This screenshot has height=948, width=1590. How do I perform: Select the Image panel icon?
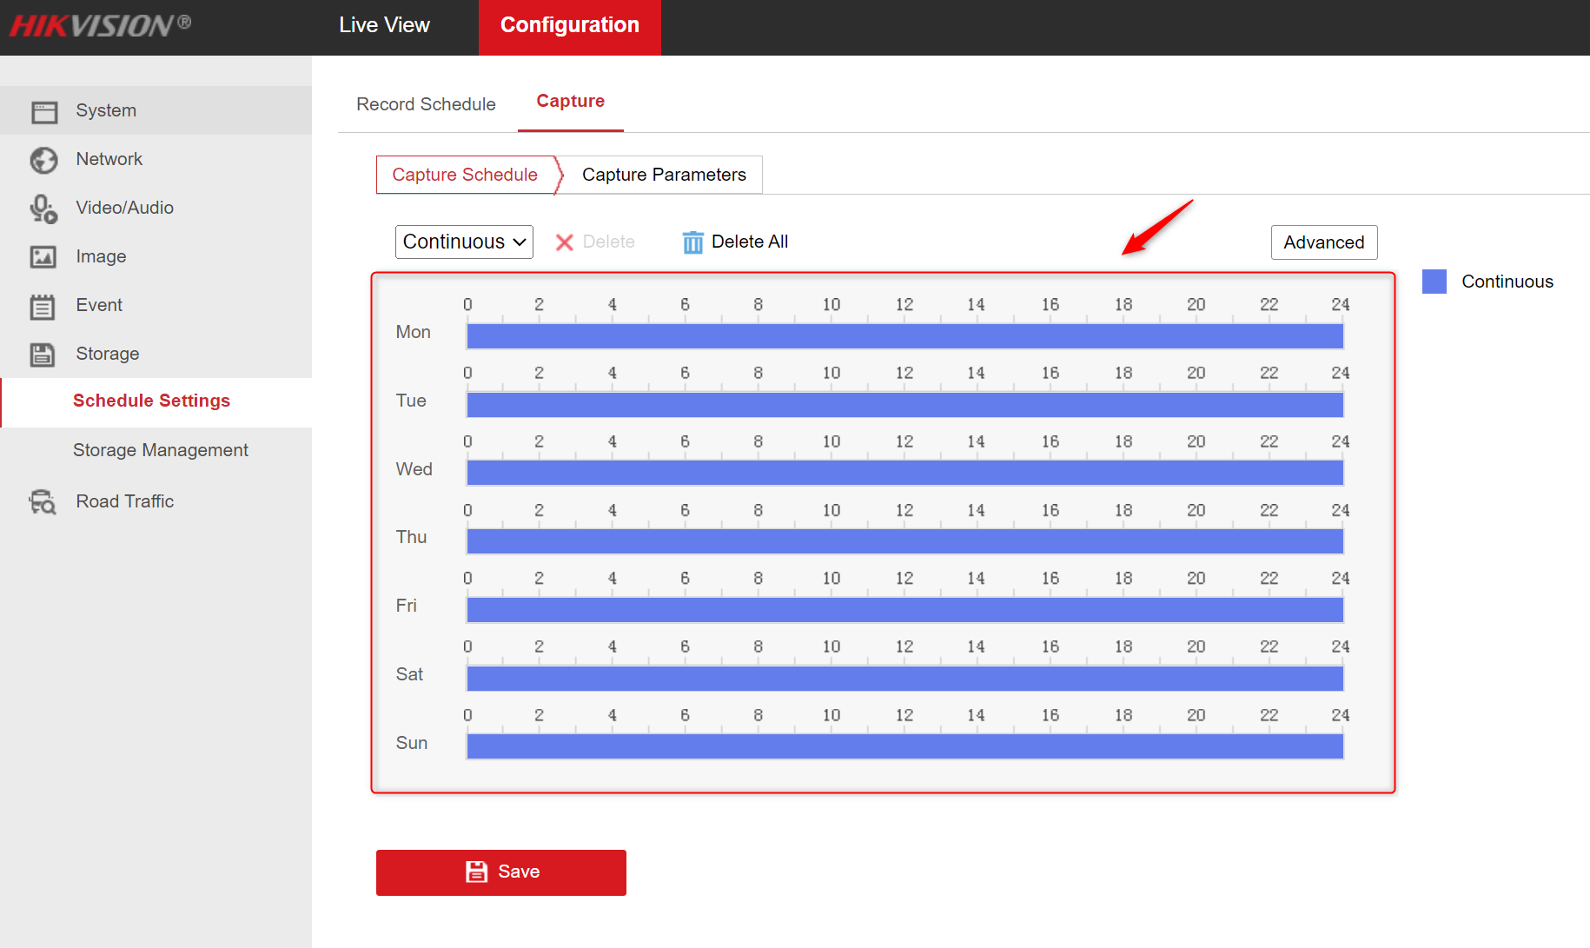click(43, 256)
